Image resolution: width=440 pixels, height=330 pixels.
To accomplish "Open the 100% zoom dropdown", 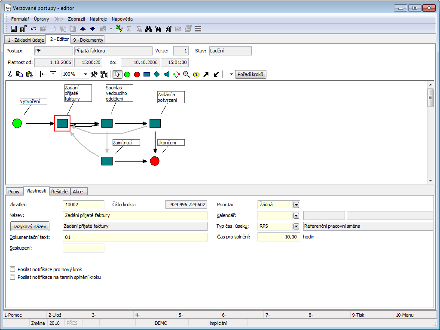I will (x=86, y=74).
